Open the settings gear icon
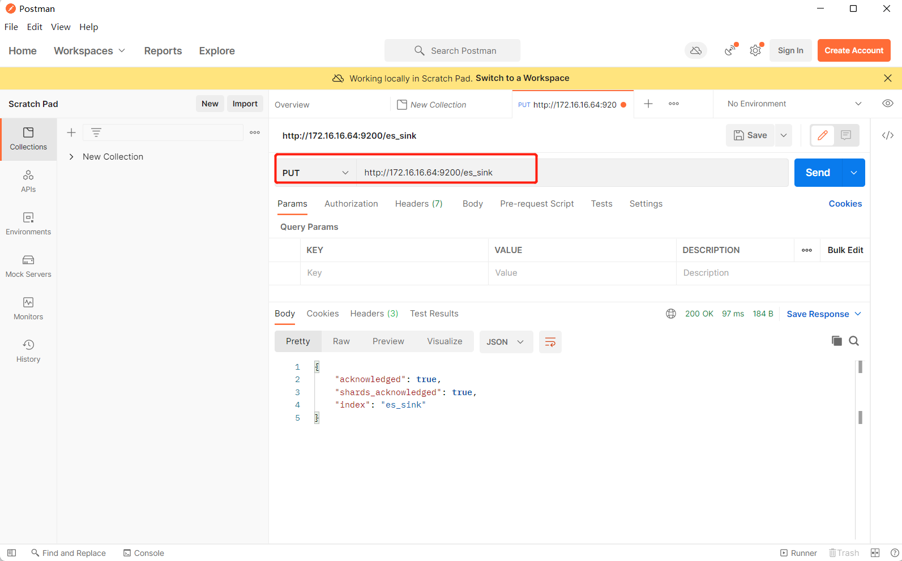902x561 pixels. tap(755, 50)
